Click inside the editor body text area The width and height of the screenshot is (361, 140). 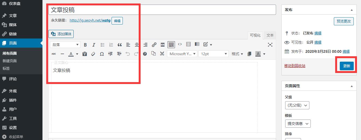[x=155, y=97]
